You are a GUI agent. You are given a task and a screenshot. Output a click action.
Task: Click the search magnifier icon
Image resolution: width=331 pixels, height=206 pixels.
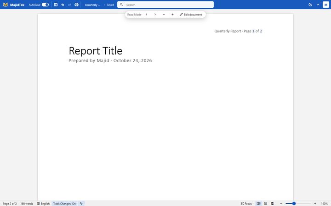click(121, 5)
